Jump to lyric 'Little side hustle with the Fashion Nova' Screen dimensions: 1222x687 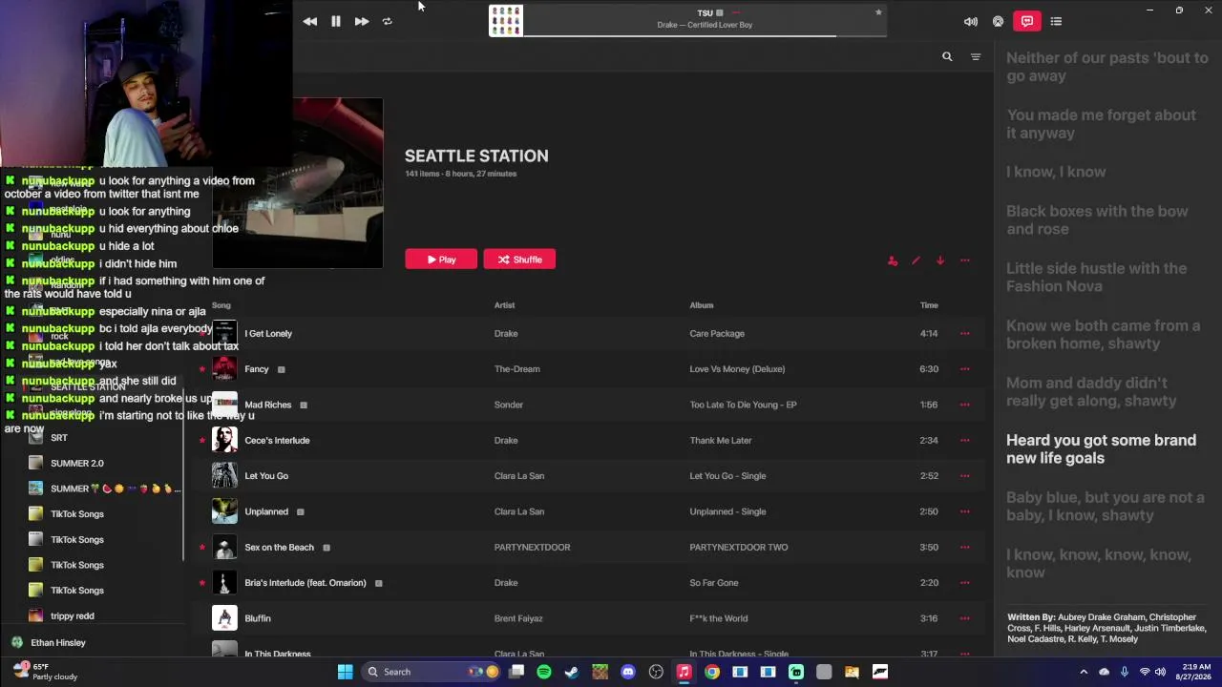(x=1097, y=278)
